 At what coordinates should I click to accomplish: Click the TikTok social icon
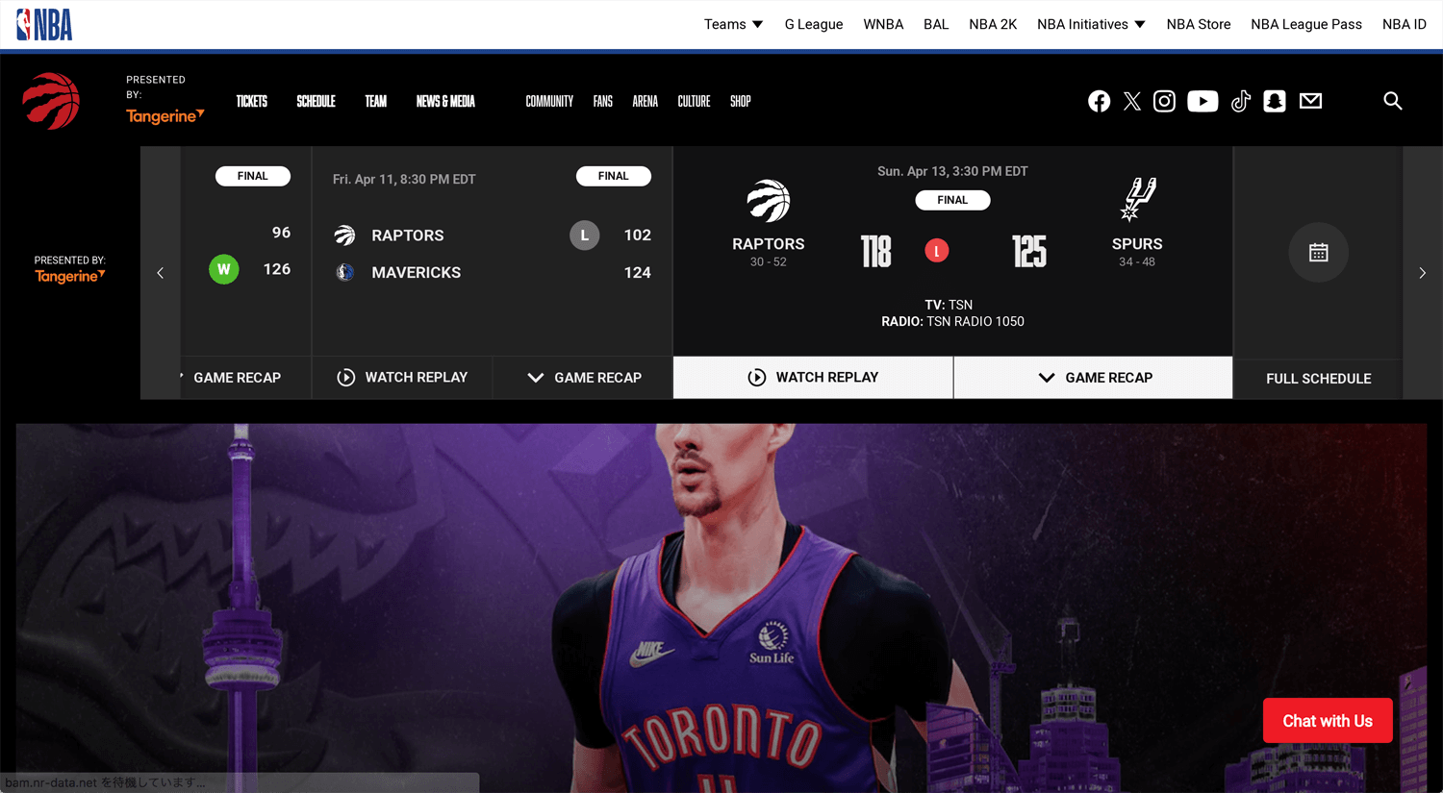coord(1240,101)
